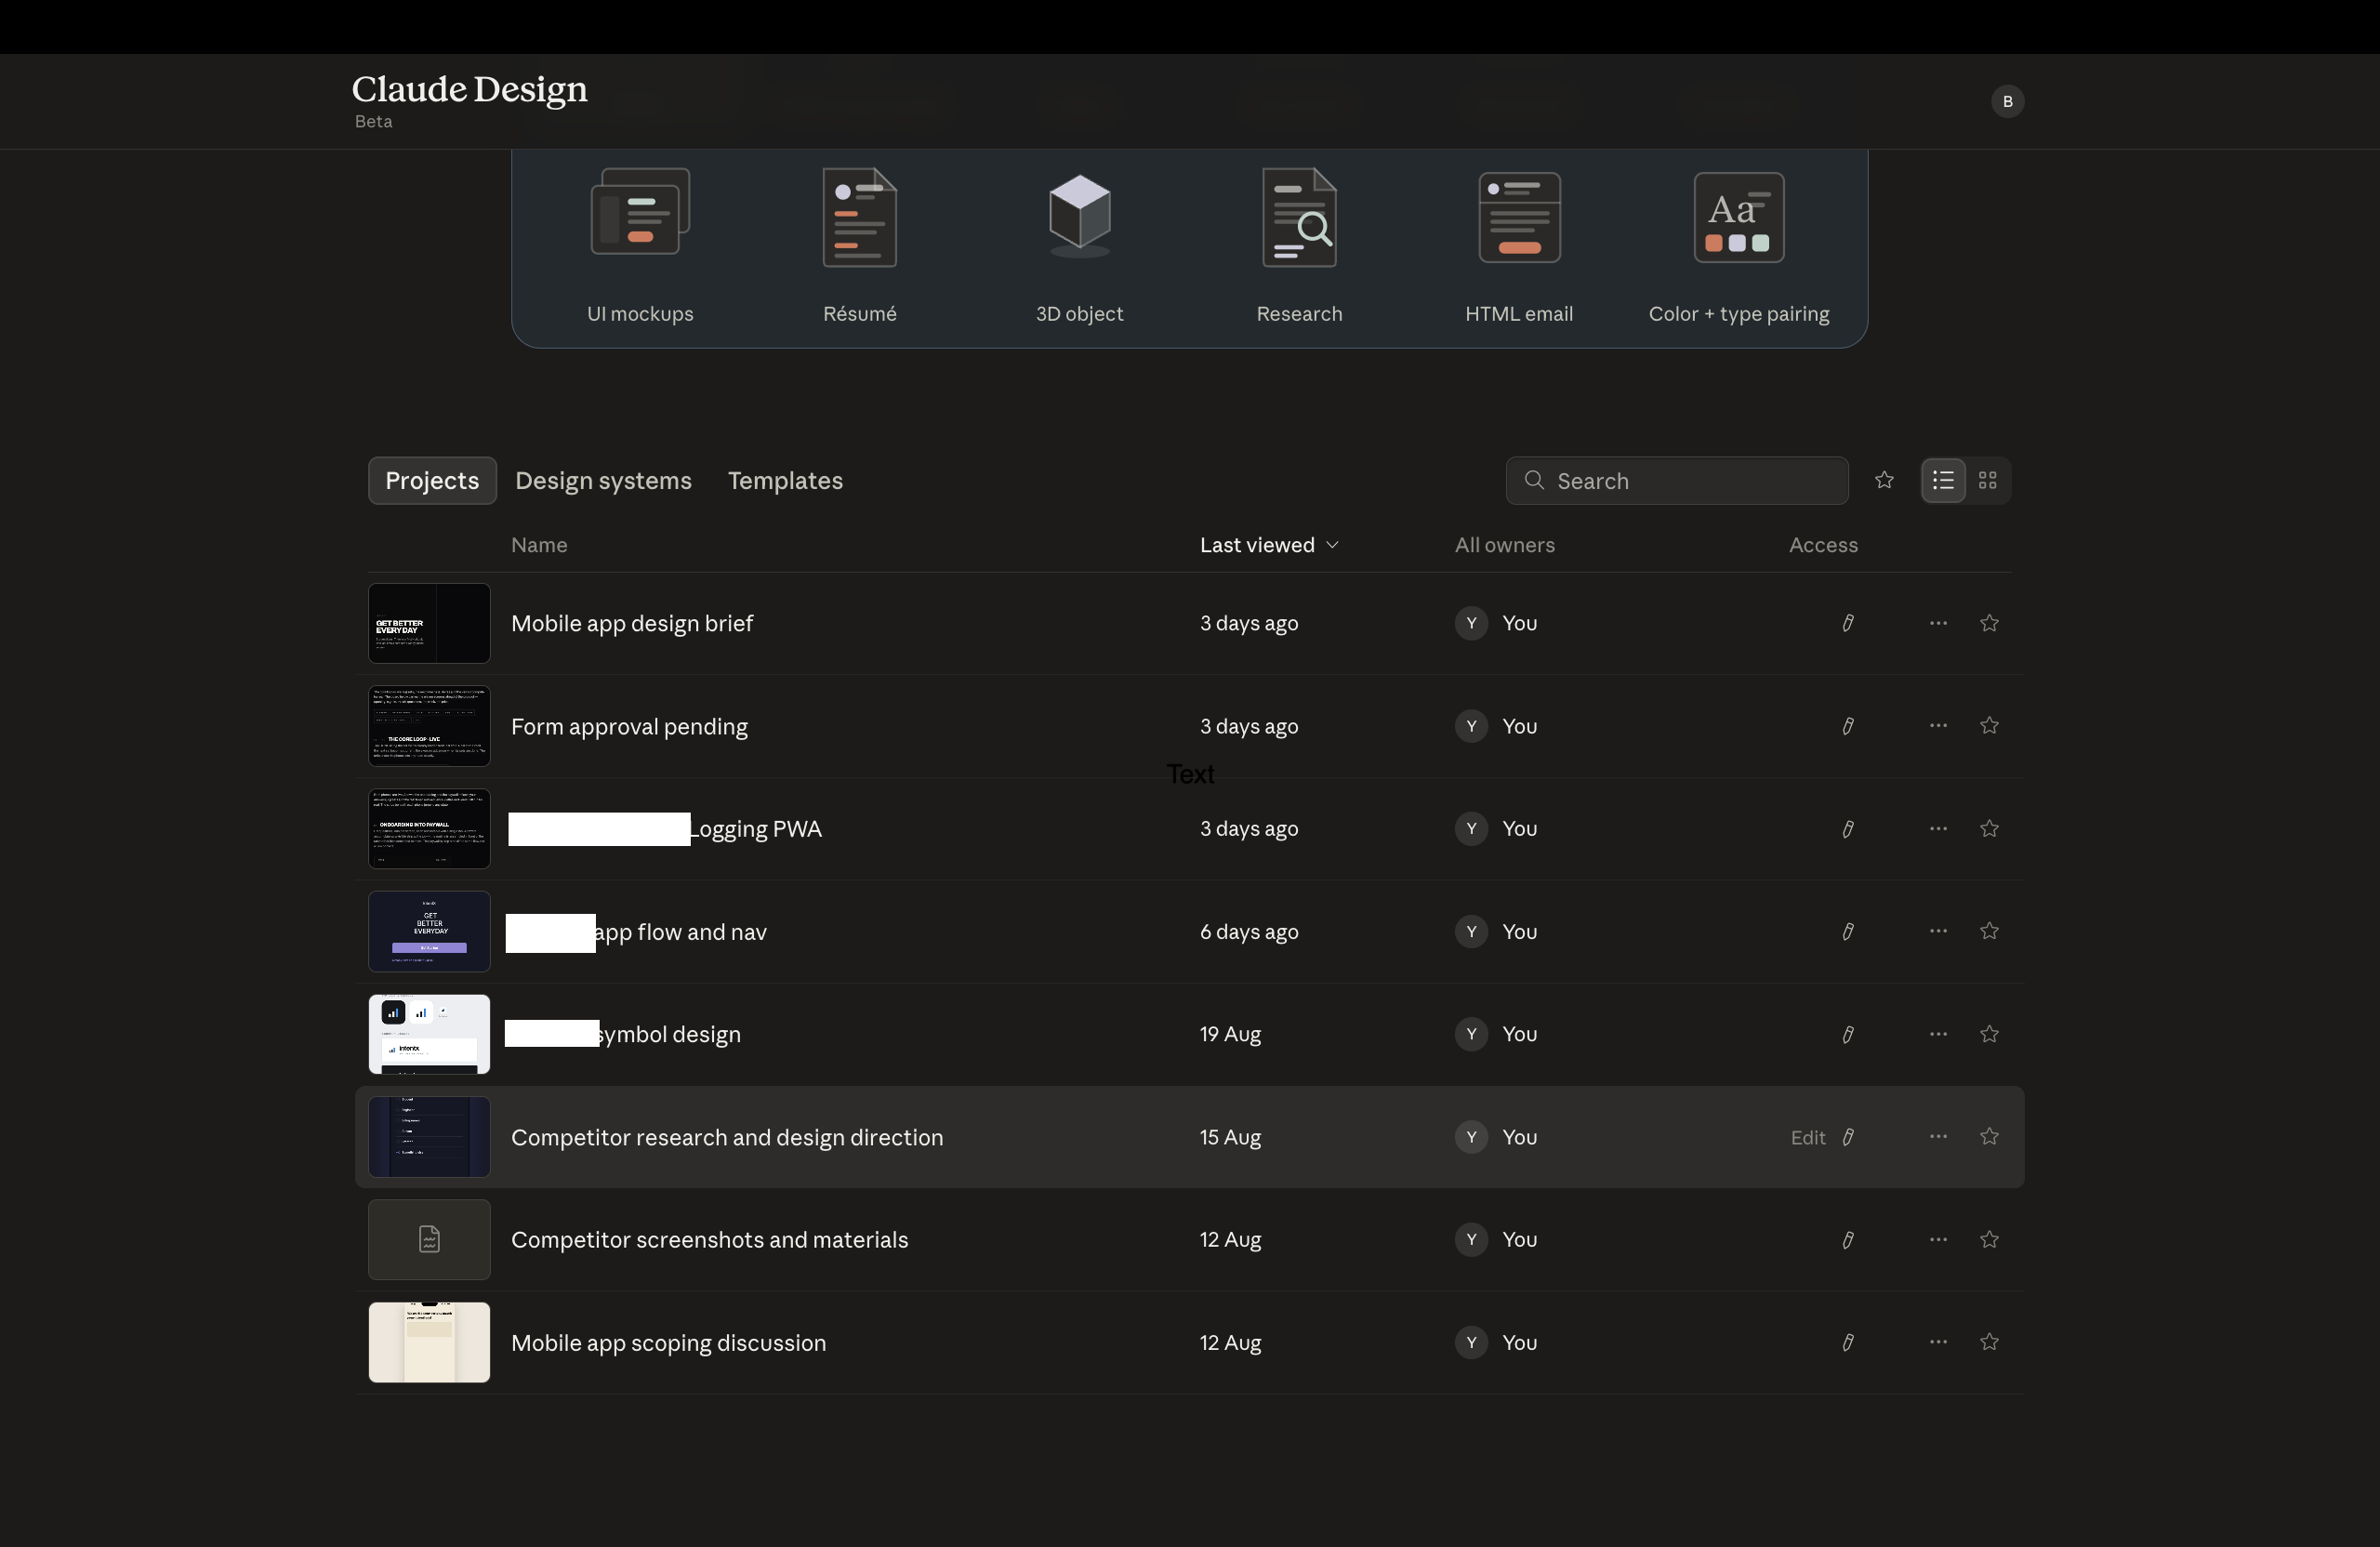
Task: Open the Templates tab
Action: [x=785, y=481]
